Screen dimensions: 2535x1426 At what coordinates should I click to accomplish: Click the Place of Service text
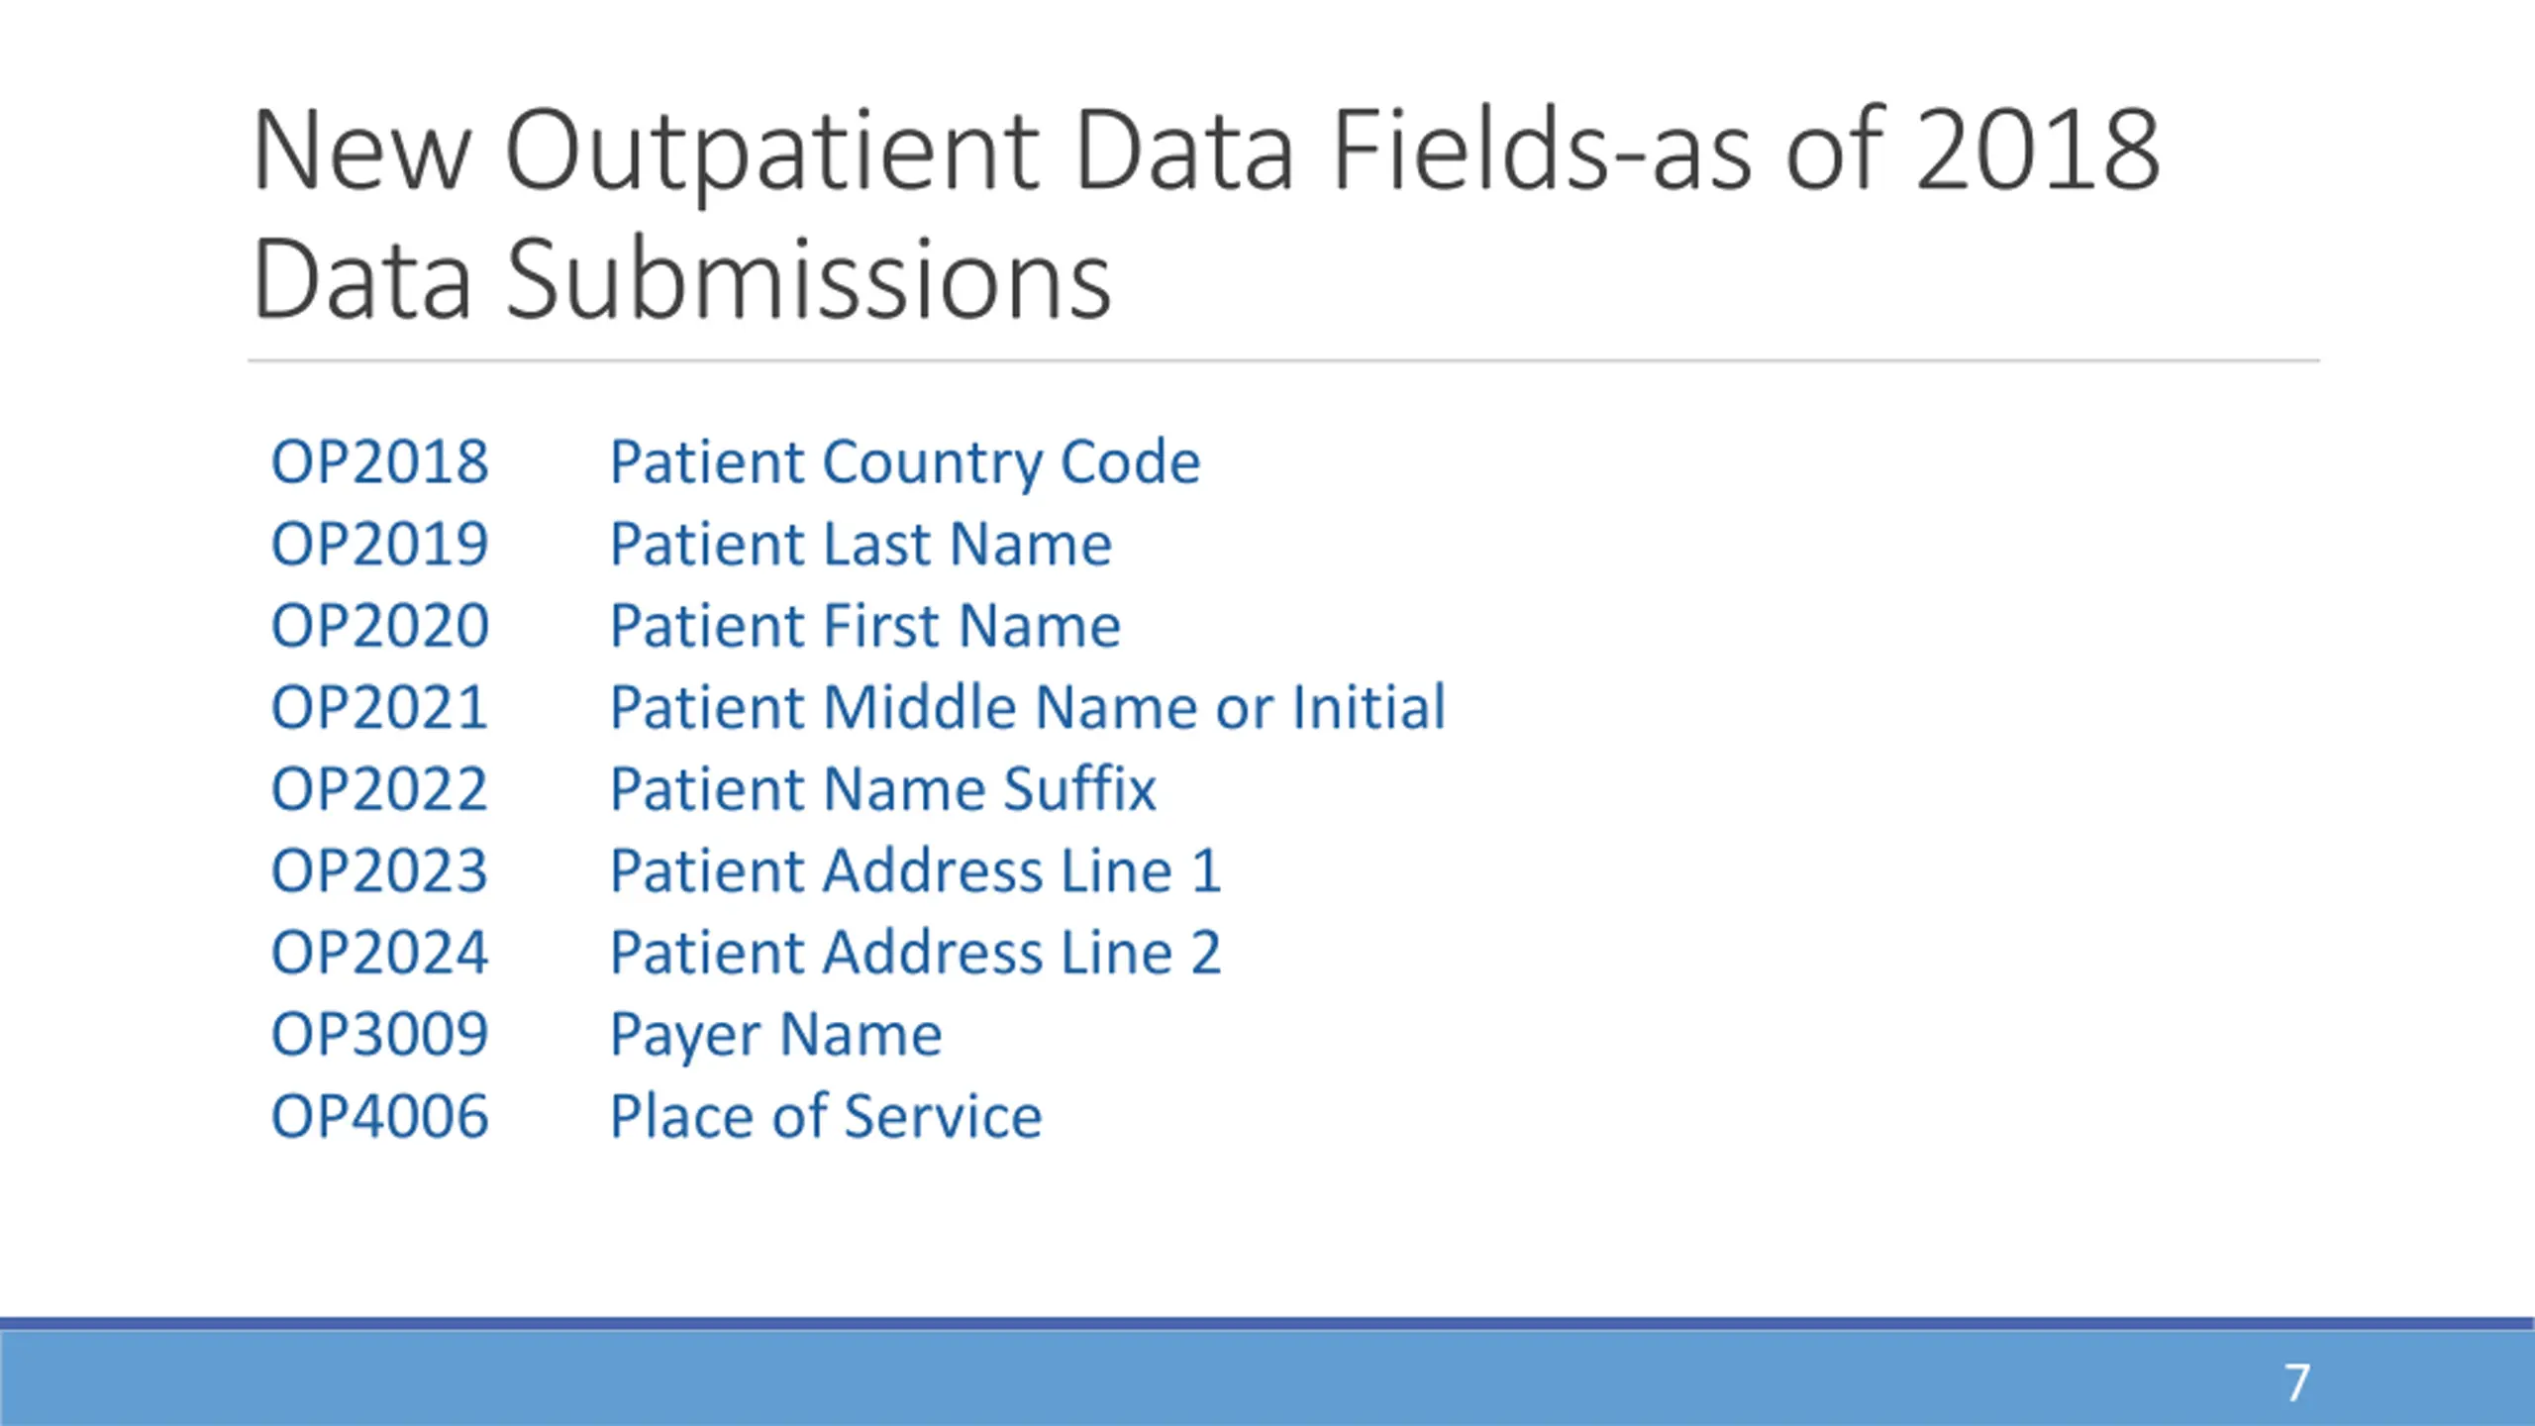826,1117
